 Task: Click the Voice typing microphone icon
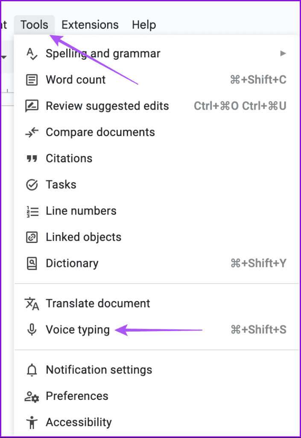click(x=32, y=330)
